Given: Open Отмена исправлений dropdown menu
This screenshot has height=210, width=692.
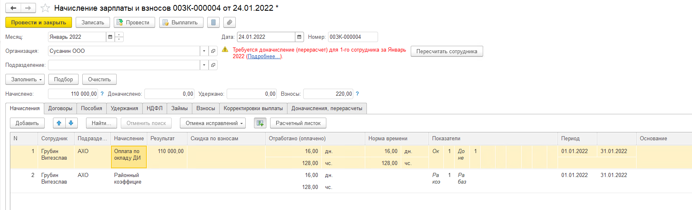Looking at the screenshot, I should (213, 123).
